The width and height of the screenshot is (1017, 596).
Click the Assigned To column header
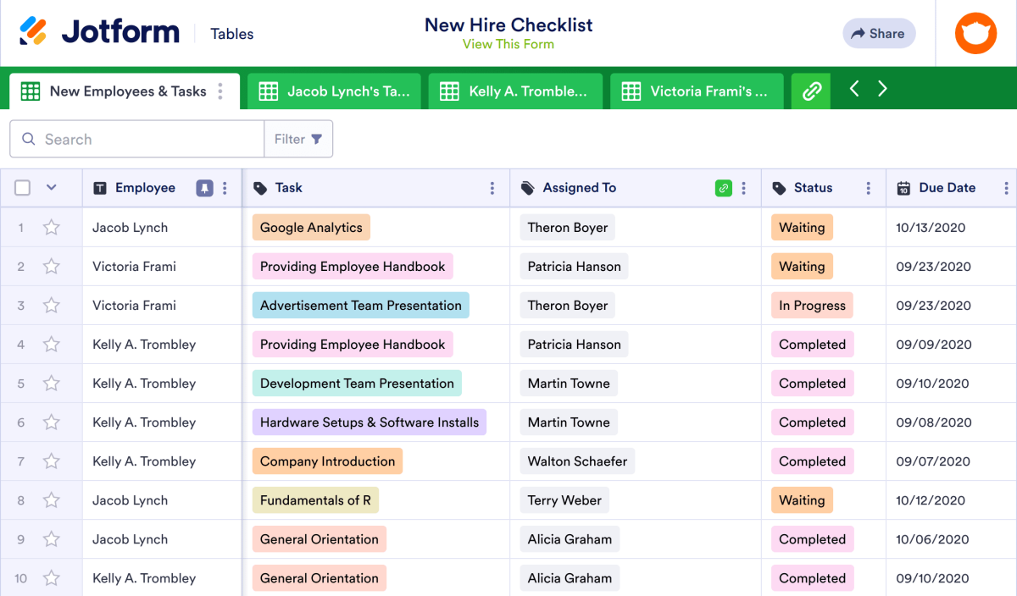click(x=580, y=188)
